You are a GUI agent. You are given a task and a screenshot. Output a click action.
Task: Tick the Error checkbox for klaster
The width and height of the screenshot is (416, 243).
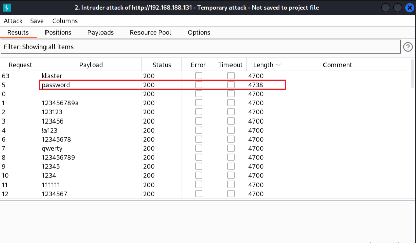click(x=199, y=76)
